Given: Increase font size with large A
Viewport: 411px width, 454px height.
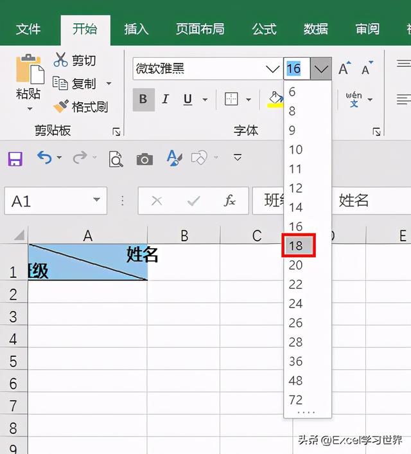Looking at the screenshot, I should [x=344, y=68].
